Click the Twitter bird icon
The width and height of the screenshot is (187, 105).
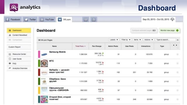point(26,19)
